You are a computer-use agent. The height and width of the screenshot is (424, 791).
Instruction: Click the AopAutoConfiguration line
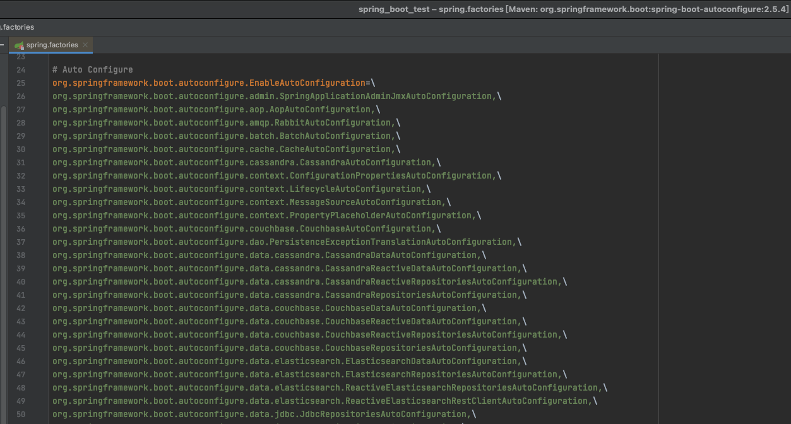[217, 109]
